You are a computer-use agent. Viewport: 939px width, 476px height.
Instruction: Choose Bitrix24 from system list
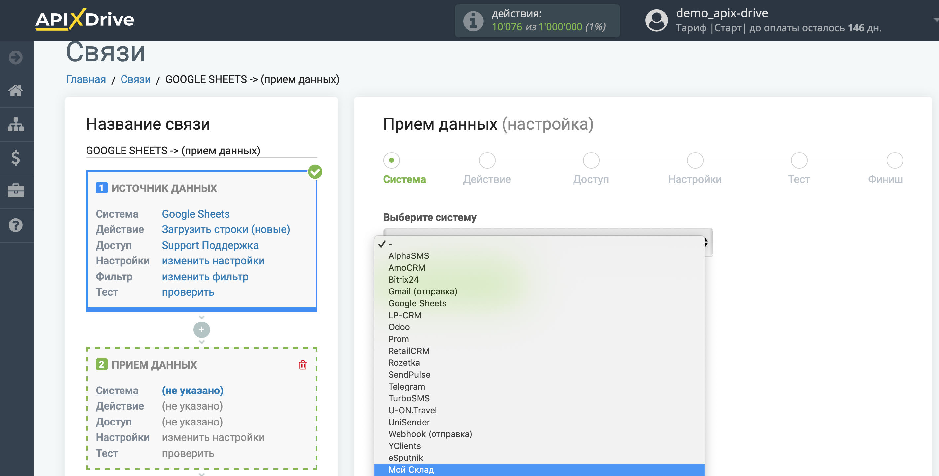click(539, 280)
